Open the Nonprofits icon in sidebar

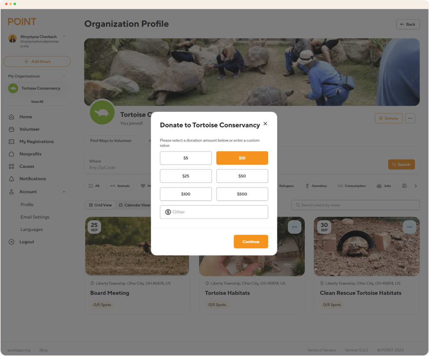pyautogui.click(x=12, y=154)
